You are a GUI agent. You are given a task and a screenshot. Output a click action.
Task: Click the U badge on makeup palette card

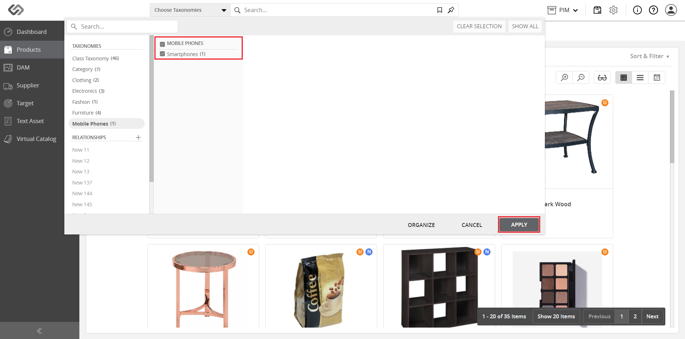(x=605, y=252)
